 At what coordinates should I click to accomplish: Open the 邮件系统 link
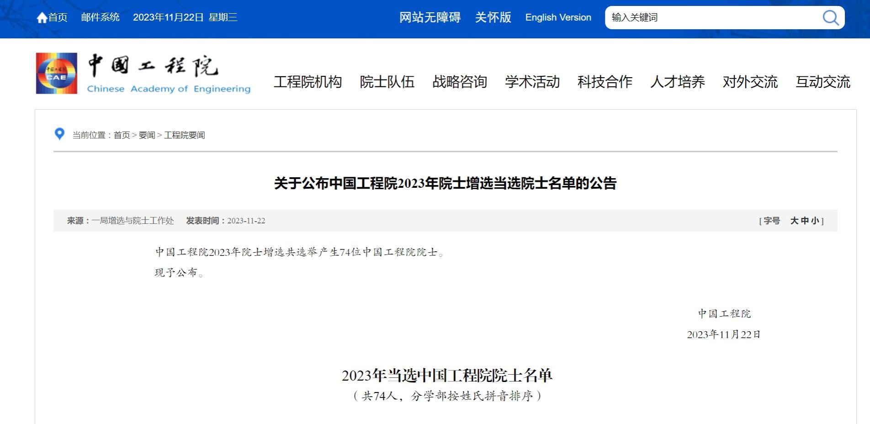(x=100, y=17)
